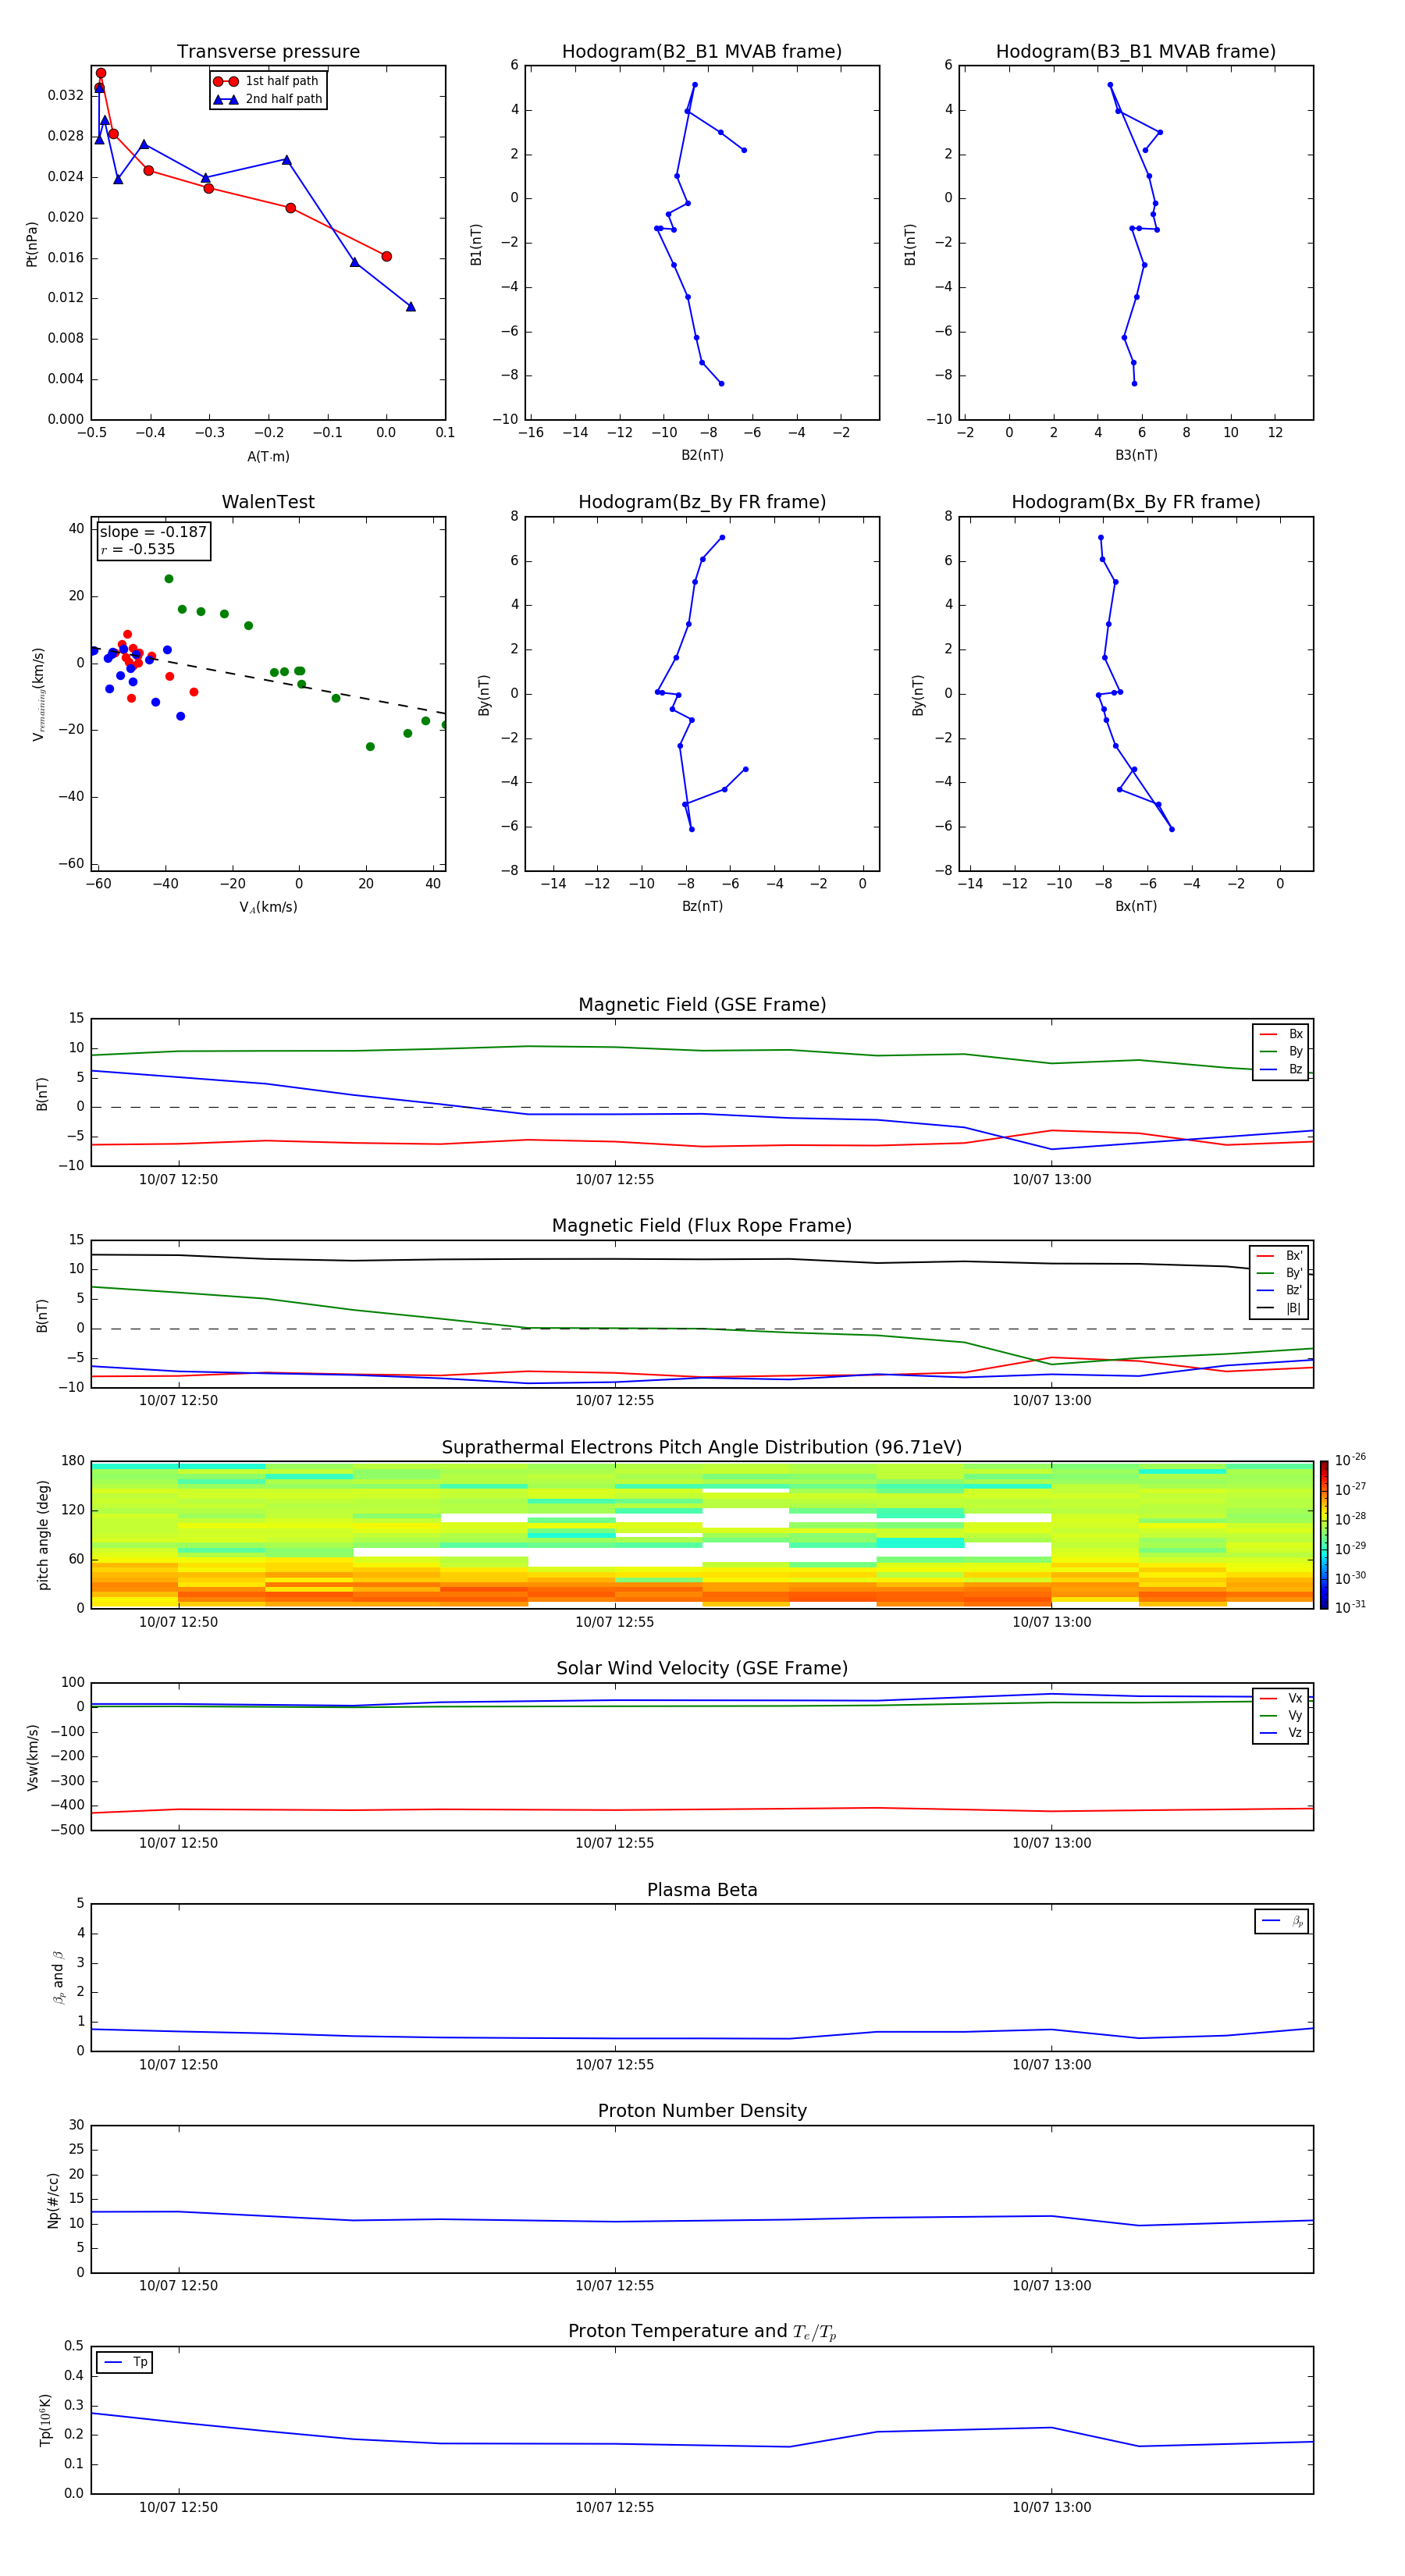Click the 'Proton Number Density' title

pos(702,2111)
